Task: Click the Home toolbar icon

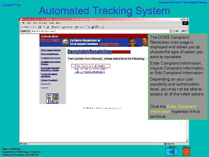Action: [x=47, y=27]
